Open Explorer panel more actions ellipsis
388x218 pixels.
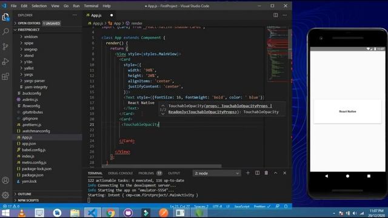[x=75, y=15]
